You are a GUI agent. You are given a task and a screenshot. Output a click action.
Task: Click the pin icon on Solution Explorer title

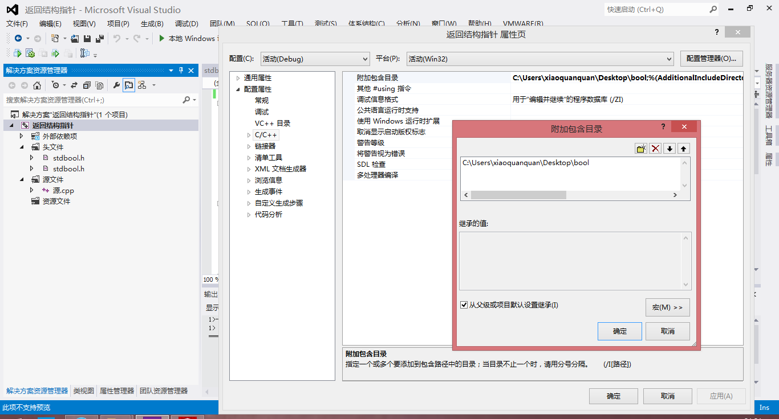pos(181,70)
